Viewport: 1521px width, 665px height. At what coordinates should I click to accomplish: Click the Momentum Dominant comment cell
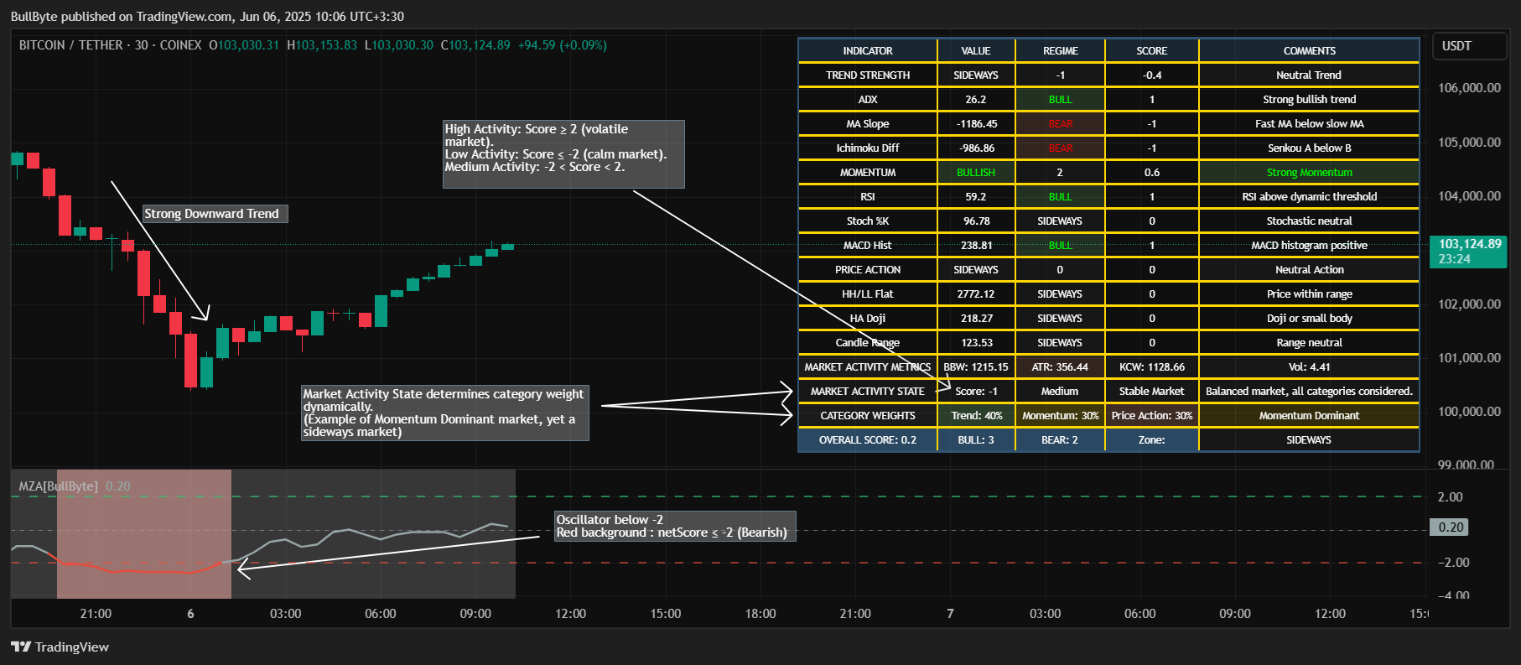(1309, 415)
